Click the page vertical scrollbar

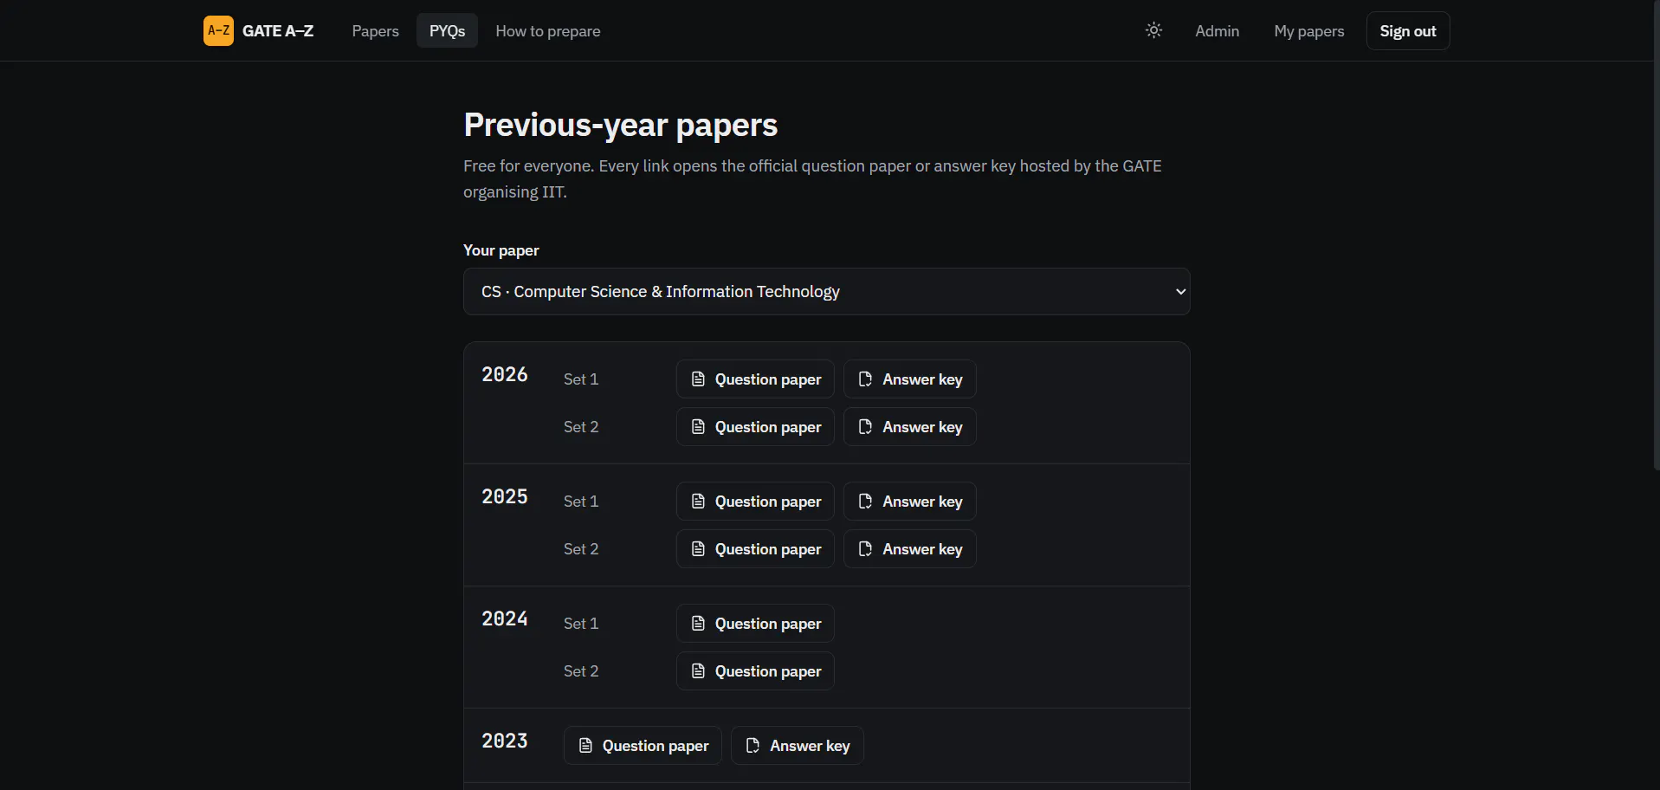pyautogui.click(x=1656, y=234)
